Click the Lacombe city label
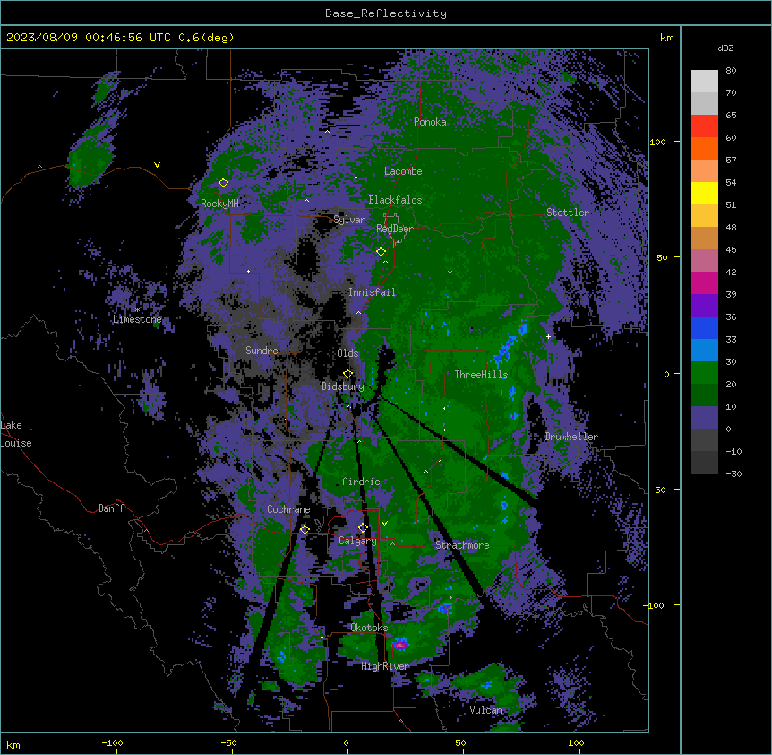Viewport: 772px width, 755px height. click(403, 171)
